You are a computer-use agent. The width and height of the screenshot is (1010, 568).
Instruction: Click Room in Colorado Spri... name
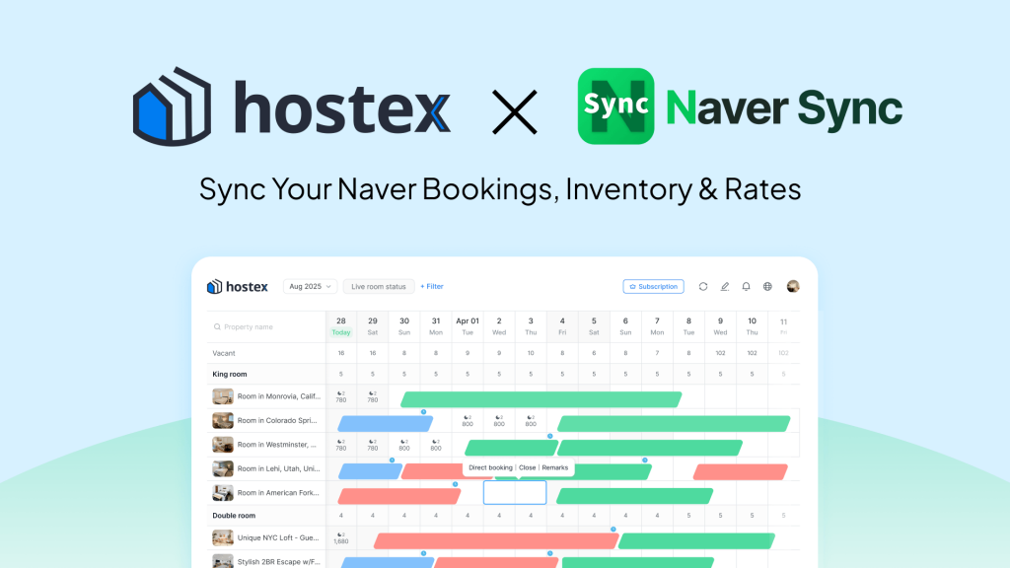[277, 420]
